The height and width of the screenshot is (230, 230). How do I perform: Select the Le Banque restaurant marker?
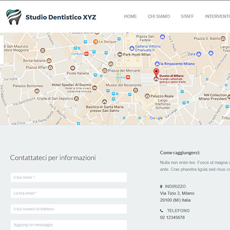(95, 41)
